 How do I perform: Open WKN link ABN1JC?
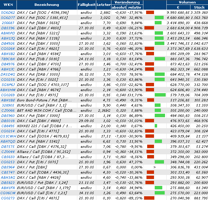point(8,69)
